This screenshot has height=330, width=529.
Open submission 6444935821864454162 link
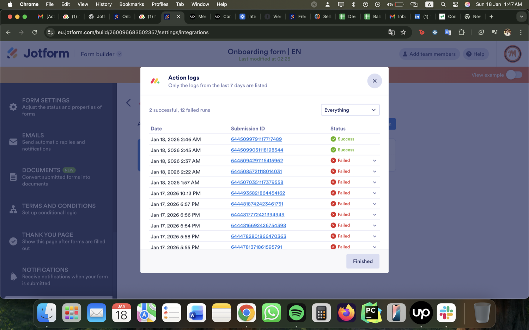tap(258, 193)
